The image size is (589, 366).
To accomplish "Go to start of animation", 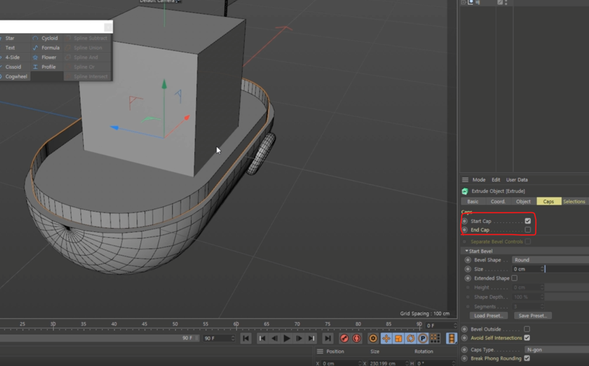I will [x=246, y=339].
